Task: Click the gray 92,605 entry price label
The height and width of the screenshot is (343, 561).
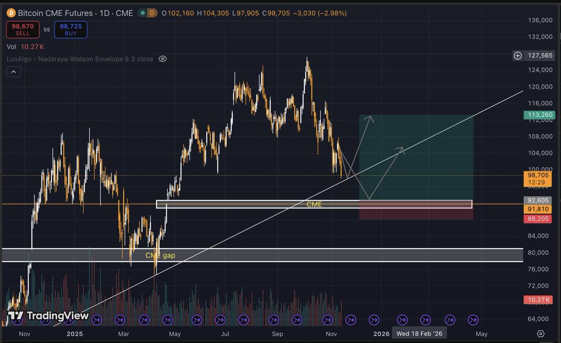Action: (539, 200)
